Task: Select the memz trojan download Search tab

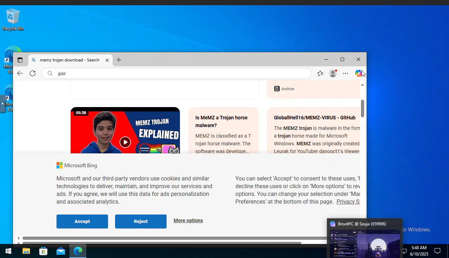Action: coord(70,60)
